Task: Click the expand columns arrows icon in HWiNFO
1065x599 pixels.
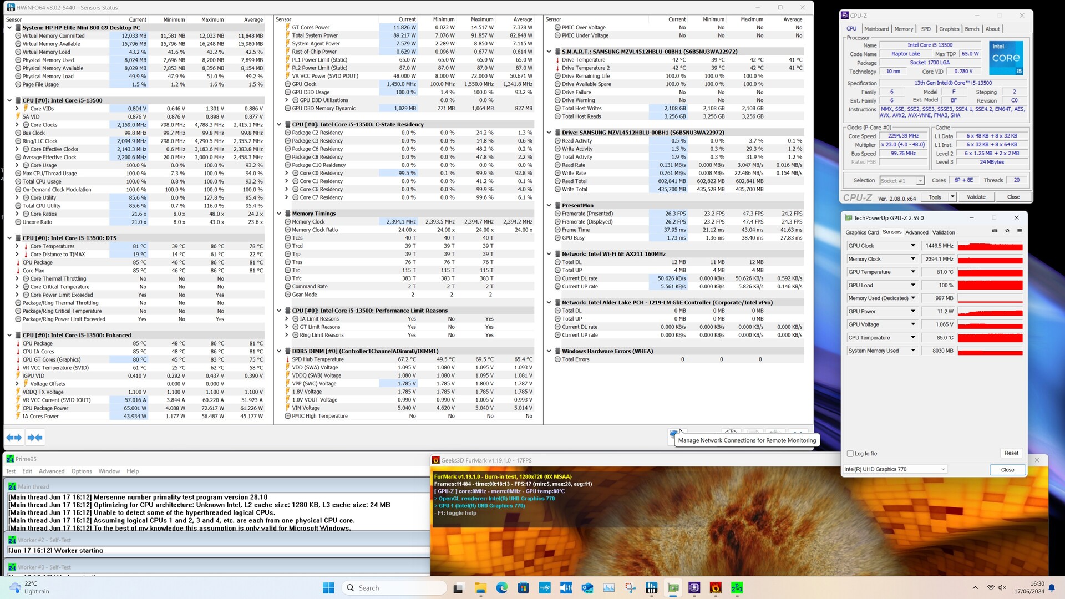Action: coord(14,438)
